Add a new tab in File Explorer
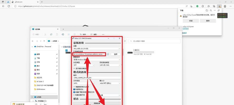Image resolution: width=234 pixels, height=105 pixels. pyautogui.click(x=63, y=29)
